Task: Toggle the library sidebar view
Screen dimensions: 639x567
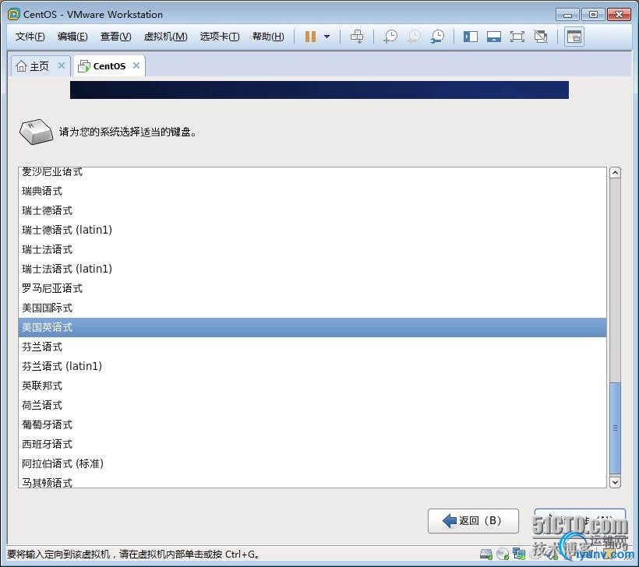Action: (470, 37)
